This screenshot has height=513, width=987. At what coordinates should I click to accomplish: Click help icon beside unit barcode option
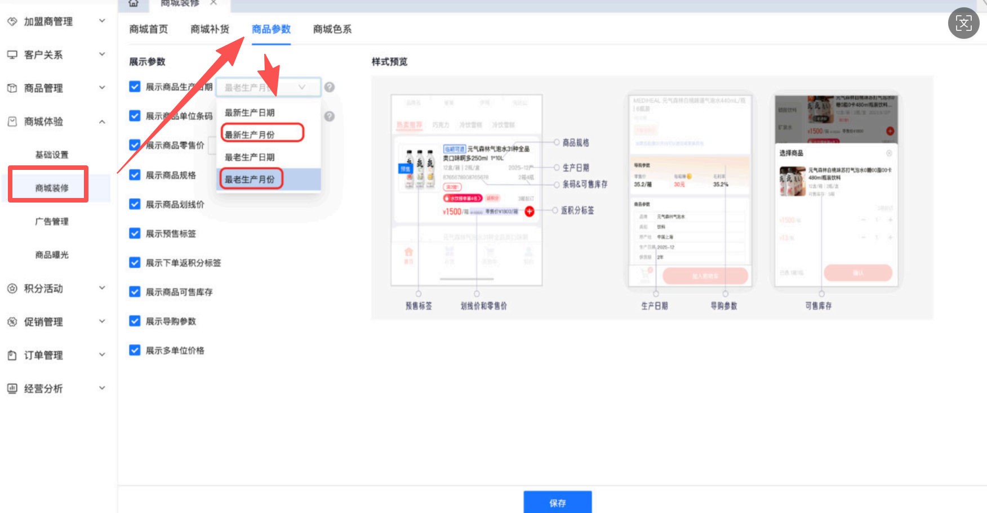(330, 116)
